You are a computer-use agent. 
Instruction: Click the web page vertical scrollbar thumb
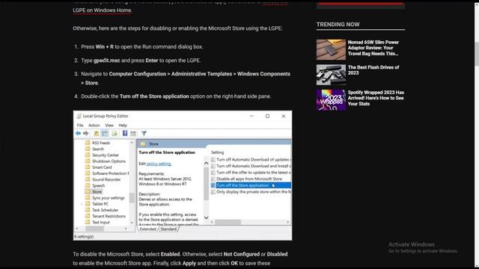(477, 54)
